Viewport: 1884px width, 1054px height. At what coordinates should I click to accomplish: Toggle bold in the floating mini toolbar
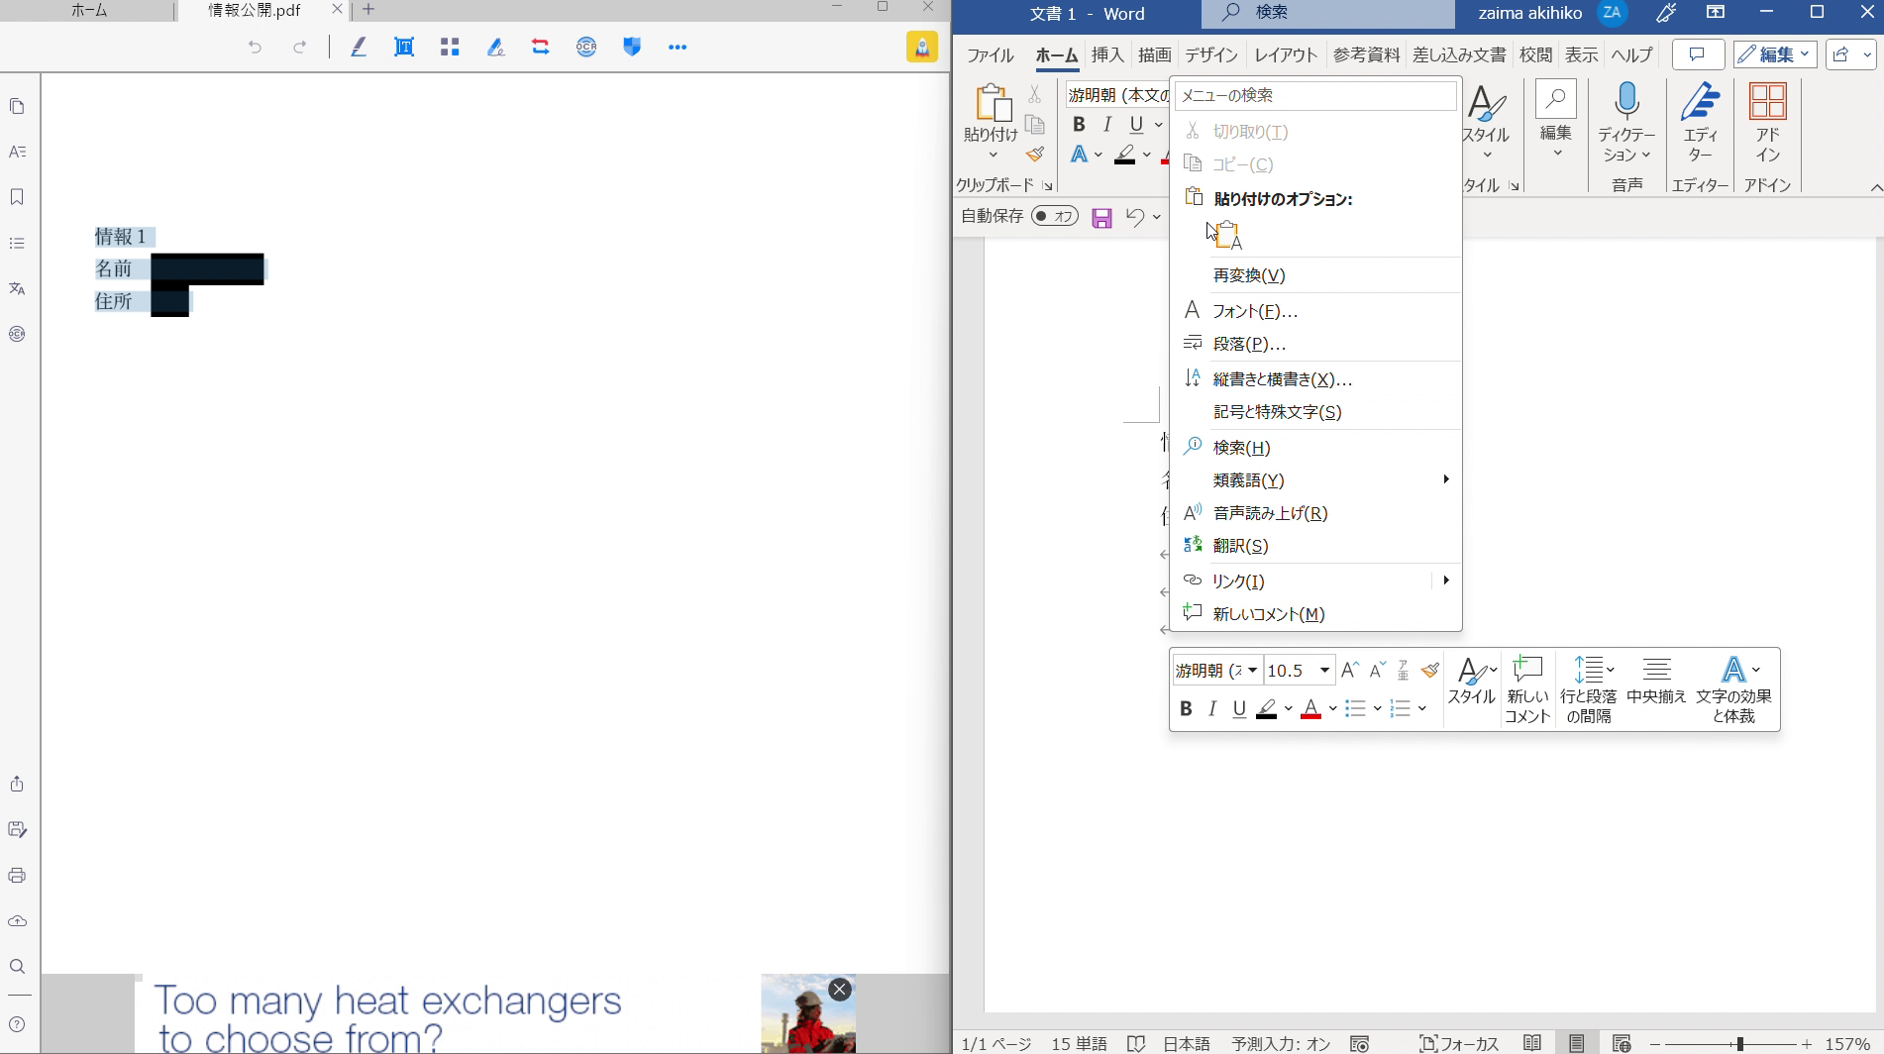point(1186,709)
